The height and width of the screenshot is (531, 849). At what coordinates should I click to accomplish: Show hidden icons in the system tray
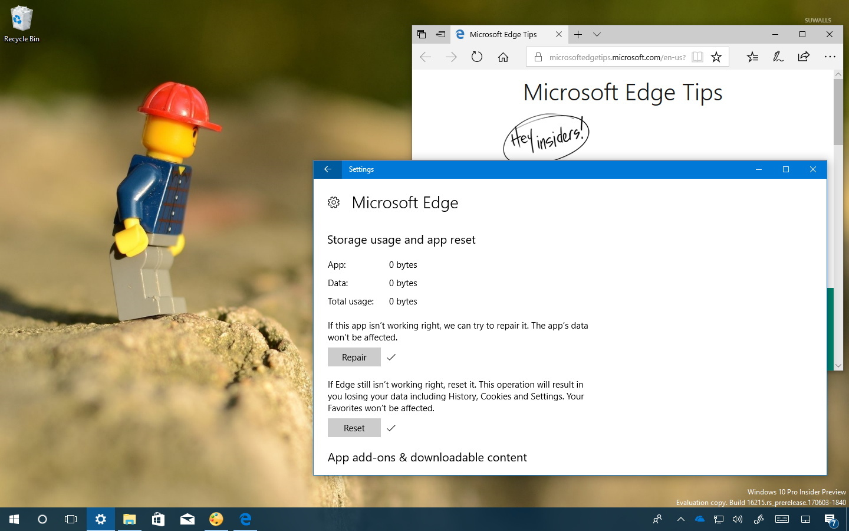click(x=680, y=519)
